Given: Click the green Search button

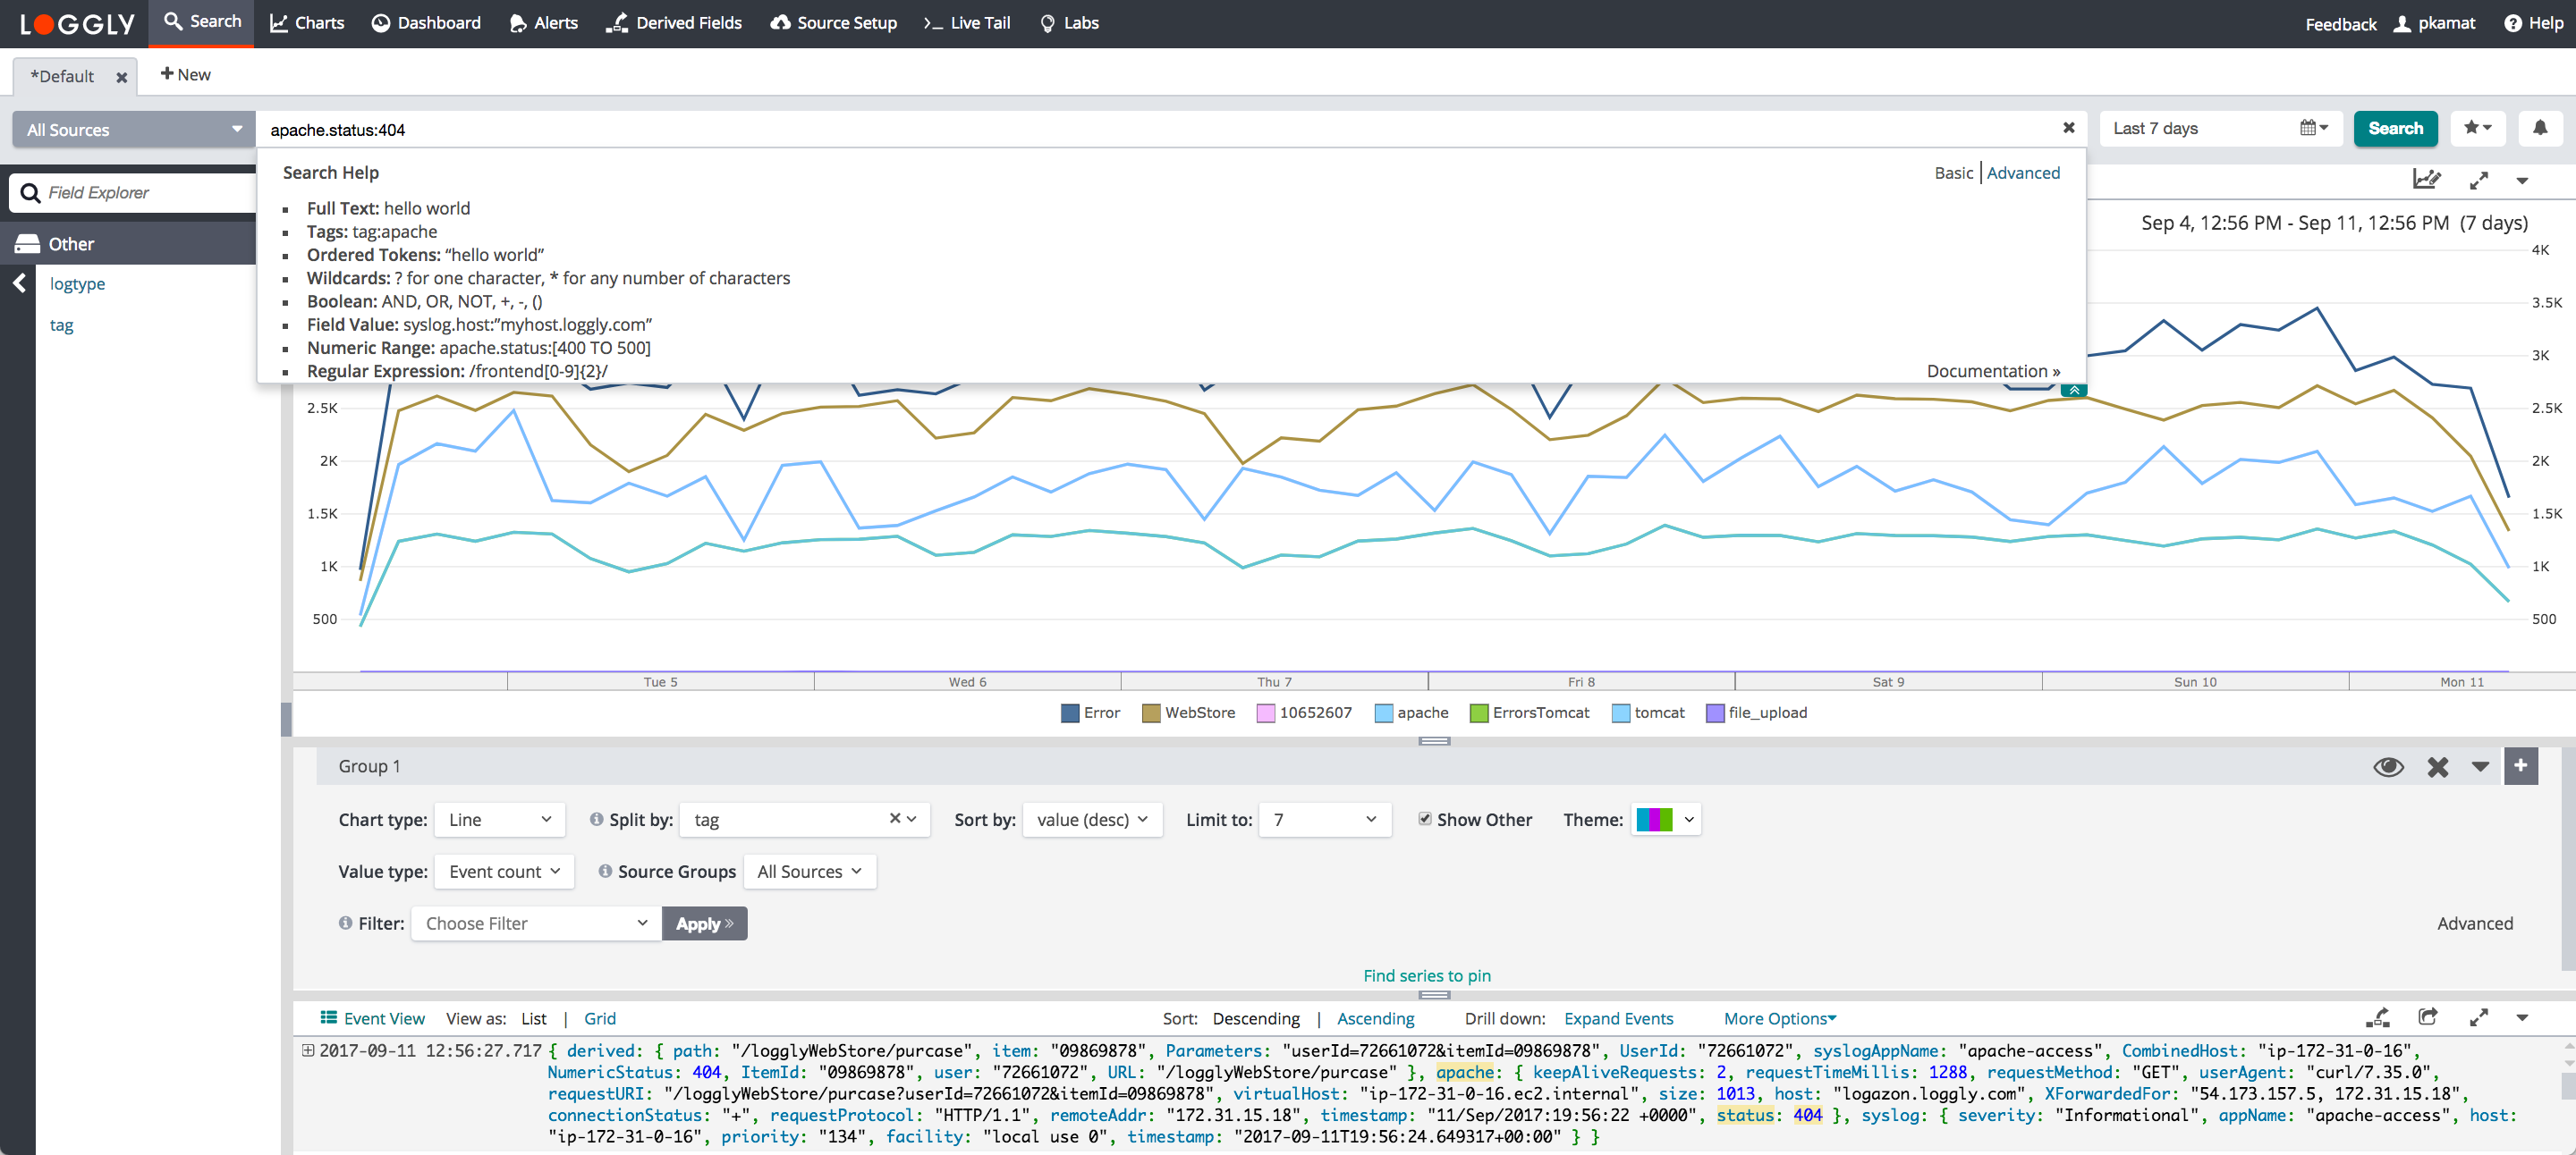Looking at the screenshot, I should [2395, 128].
